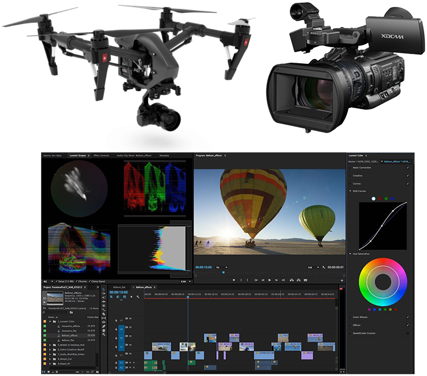Image resolution: width=427 pixels, height=376 pixels.
Task: Toggle Basic Correction checkbox
Action: click(x=408, y=168)
